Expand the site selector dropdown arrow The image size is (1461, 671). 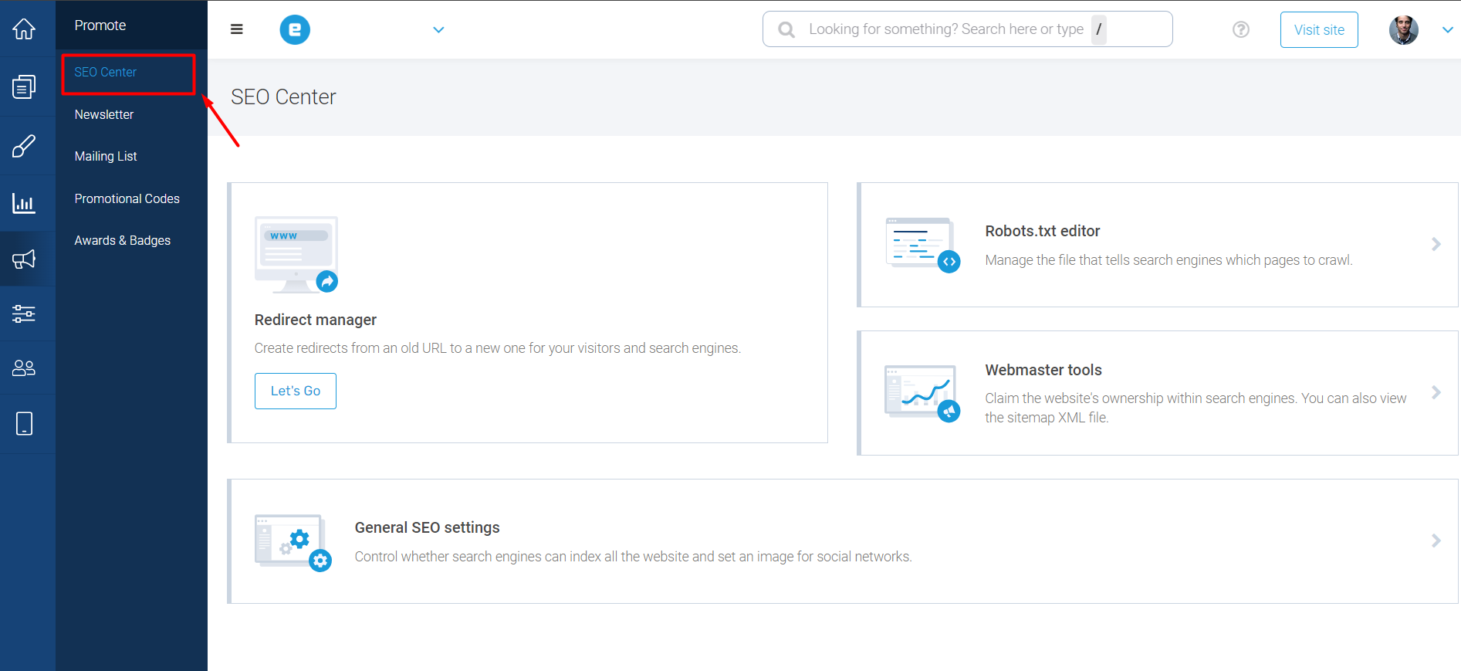pyautogui.click(x=438, y=30)
